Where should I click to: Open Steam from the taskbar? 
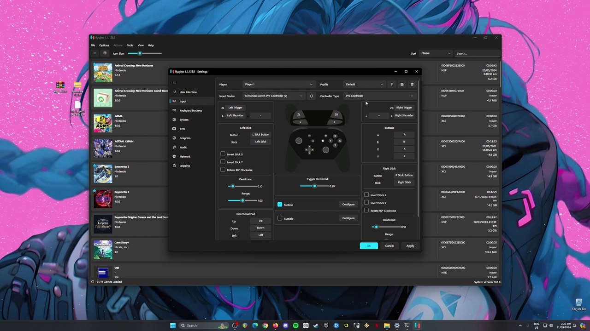pyautogui.click(x=316, y=325)
